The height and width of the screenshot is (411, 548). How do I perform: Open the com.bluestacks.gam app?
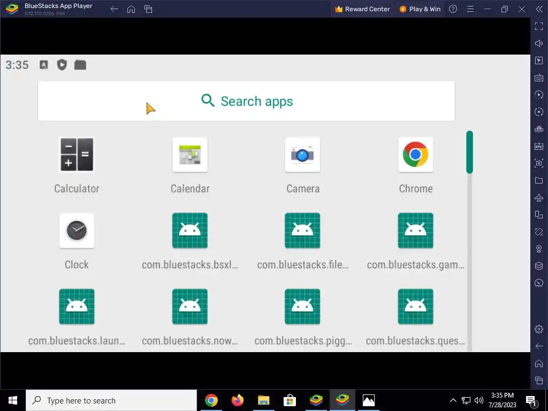pos(415,231)
